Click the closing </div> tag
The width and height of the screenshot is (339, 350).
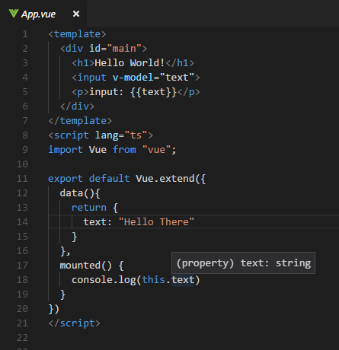(x=77, y=107)
